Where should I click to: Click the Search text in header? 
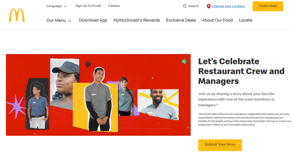[x=193, y=6]
